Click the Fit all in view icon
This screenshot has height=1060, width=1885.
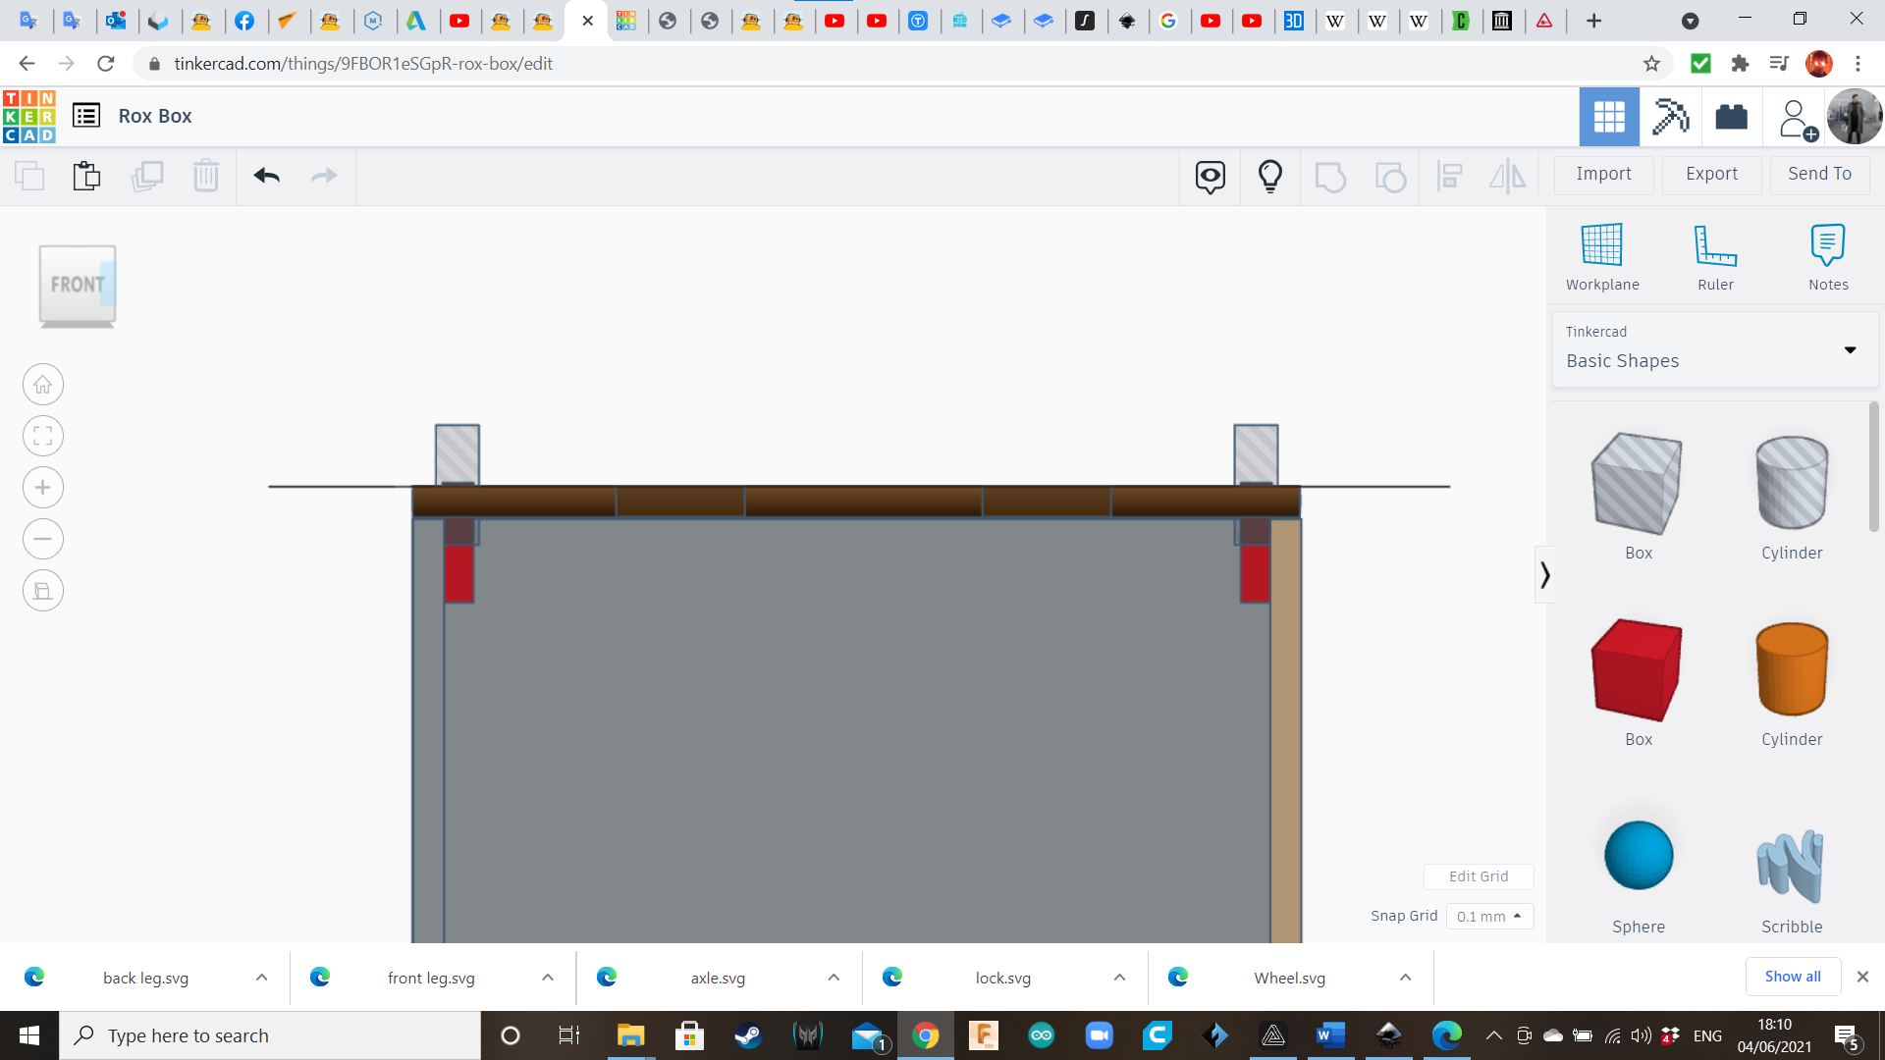43,436
